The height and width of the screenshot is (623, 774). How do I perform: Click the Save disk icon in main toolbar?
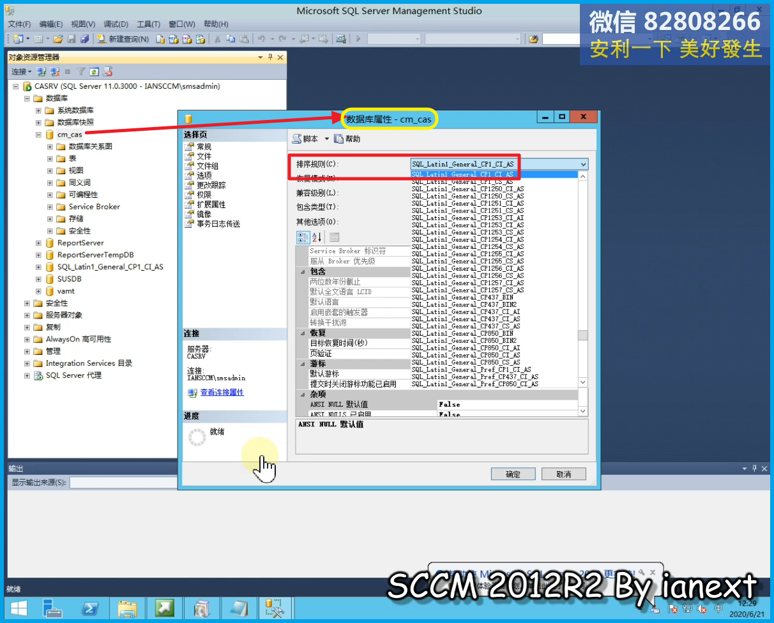pyautogui.click(x=72, y=39)
